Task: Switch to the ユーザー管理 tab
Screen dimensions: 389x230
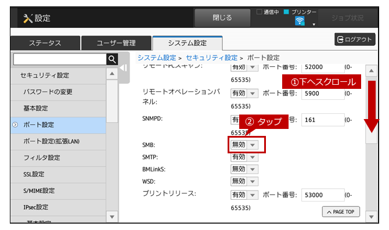Action: tap(116, 43)
